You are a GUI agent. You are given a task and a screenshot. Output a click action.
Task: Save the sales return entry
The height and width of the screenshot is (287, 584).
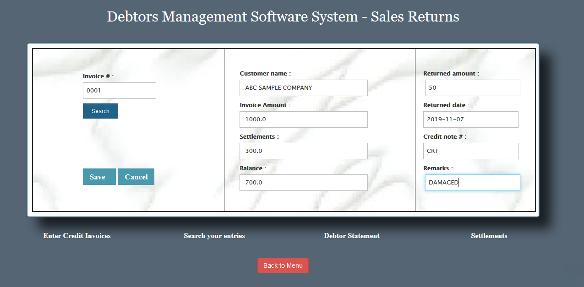coord(99,177)
